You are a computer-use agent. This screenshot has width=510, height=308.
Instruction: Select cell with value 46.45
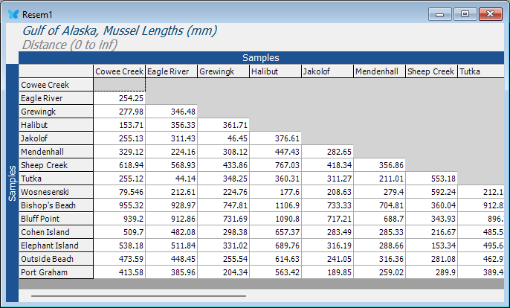coord(223,138)
